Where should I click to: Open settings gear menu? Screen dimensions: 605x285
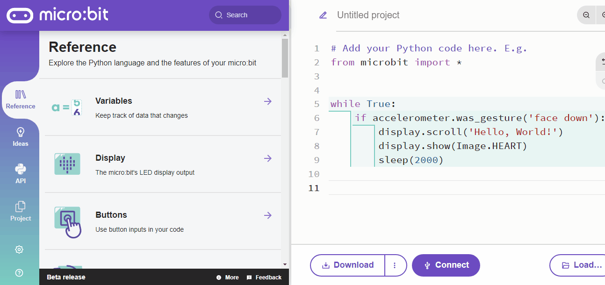click(x=19, y=249)
